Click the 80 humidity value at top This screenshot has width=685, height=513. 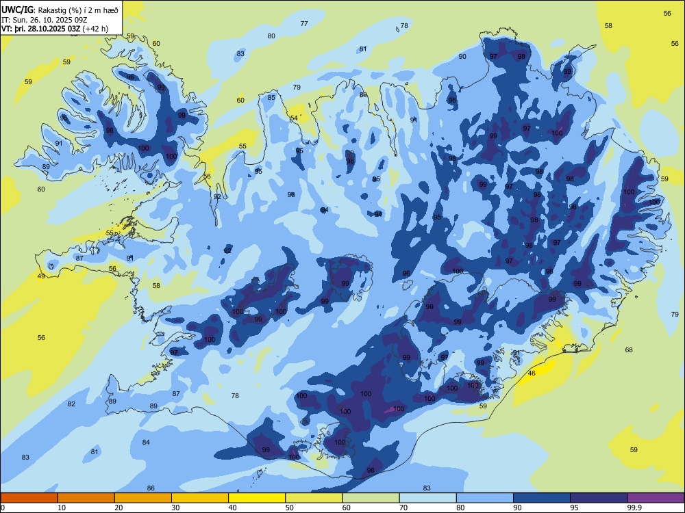[271, 36]
